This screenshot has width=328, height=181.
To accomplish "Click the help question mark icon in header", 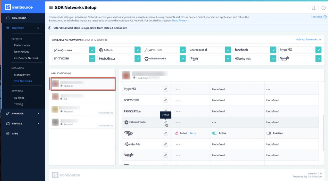I will tap(324, 8).
